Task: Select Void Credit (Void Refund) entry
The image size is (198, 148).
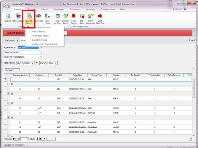Action: (45, 44)
